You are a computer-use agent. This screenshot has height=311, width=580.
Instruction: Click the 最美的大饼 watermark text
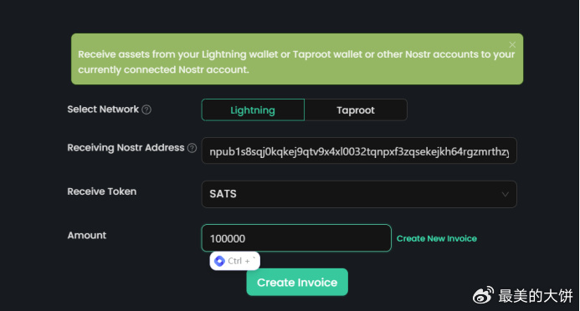tap(536, 296)
